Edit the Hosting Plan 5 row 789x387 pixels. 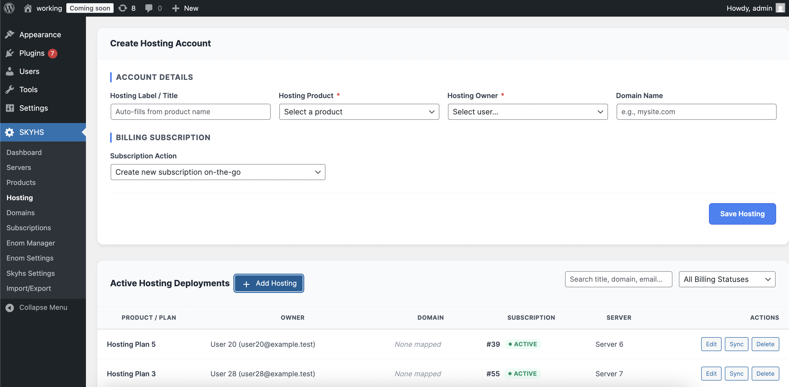tap(711, 344)
